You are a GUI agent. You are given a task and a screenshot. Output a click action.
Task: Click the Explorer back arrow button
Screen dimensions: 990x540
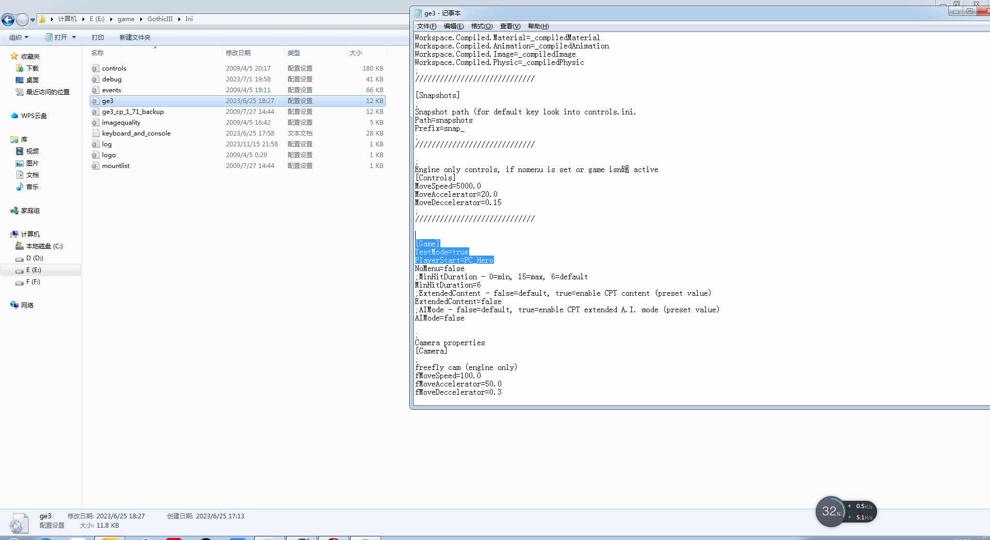pyautogui.click(x=8, y=20)
